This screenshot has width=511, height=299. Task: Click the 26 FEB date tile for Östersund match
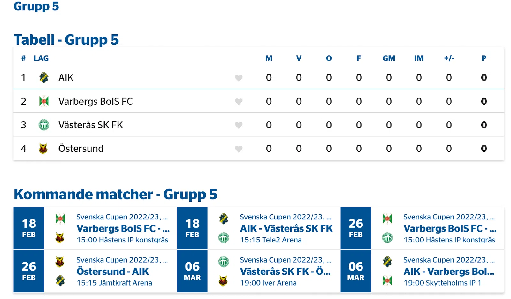(x=29, y=271)
